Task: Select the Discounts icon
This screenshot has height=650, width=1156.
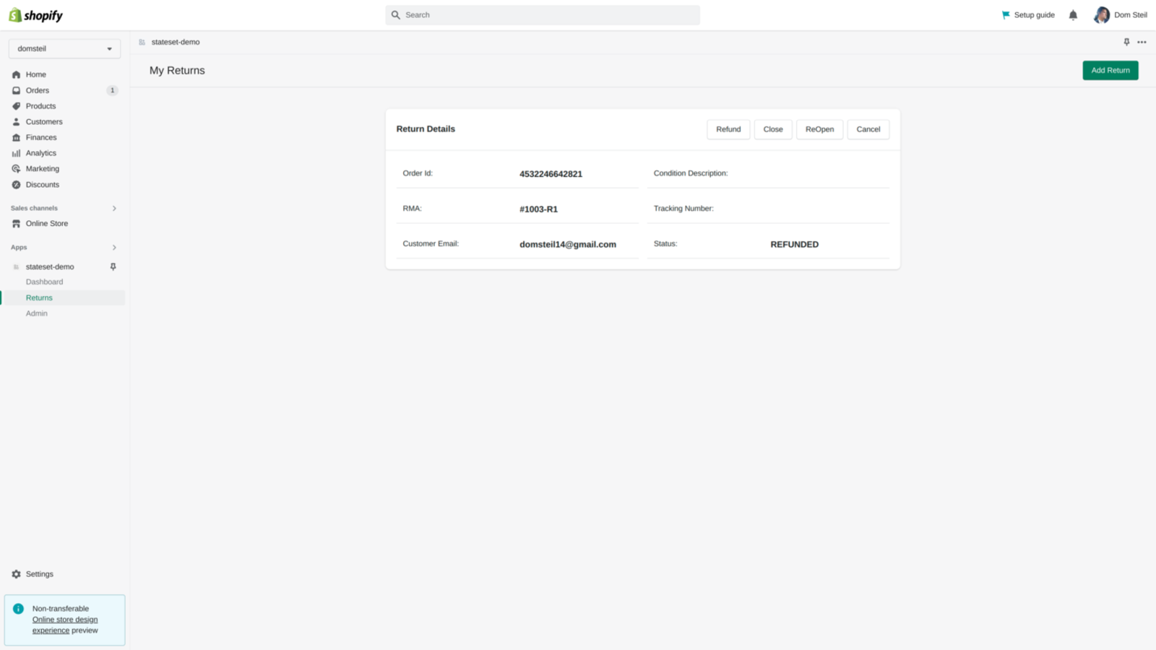Action: [16, 184]
